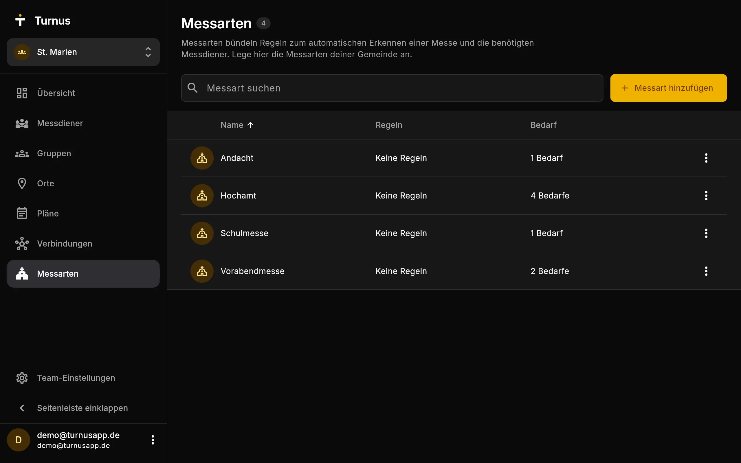Click the Hochamt church icon
Image resolution: width=741 pixels, height=463 pixels.
(202, 196)
